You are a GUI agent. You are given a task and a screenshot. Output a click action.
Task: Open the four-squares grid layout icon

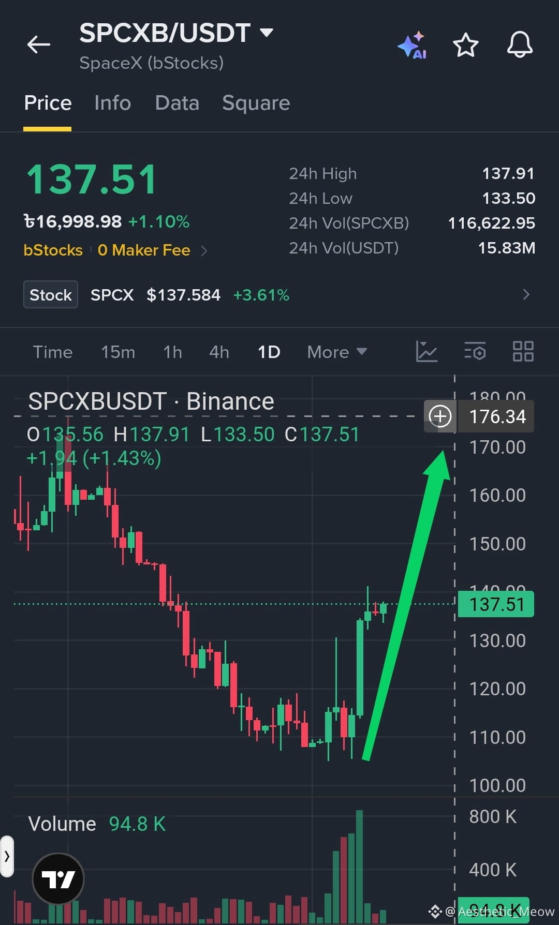click(x=523, y=351)
